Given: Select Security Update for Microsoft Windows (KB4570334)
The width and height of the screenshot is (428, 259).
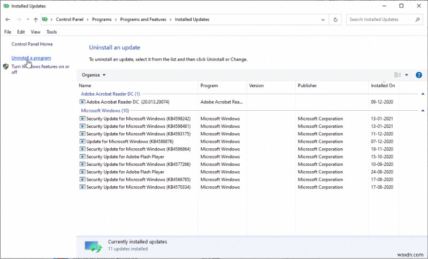Looking at the screenshot, I should point(139,187).
